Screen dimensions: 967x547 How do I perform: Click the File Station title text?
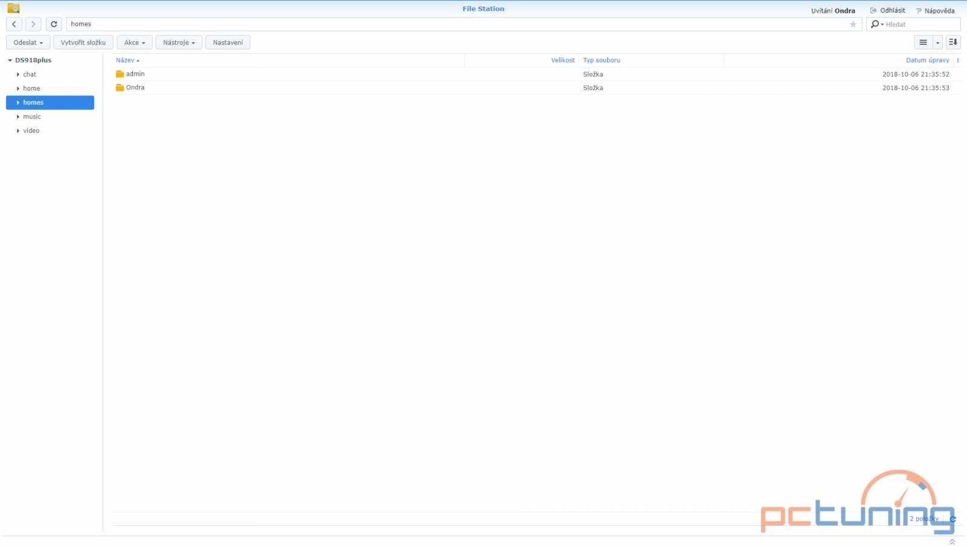pos(483,9)
